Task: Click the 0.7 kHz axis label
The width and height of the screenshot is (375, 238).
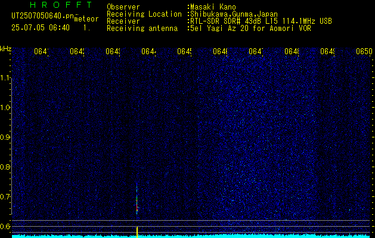Action: pyautogui.click(x=5, y=196)
